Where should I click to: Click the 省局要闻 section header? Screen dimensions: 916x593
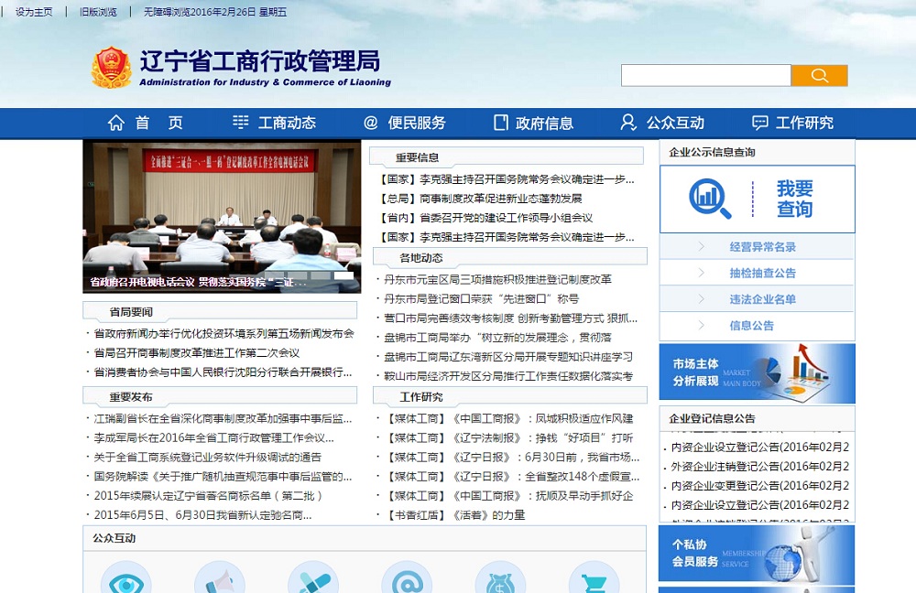[x=131, y=312]
